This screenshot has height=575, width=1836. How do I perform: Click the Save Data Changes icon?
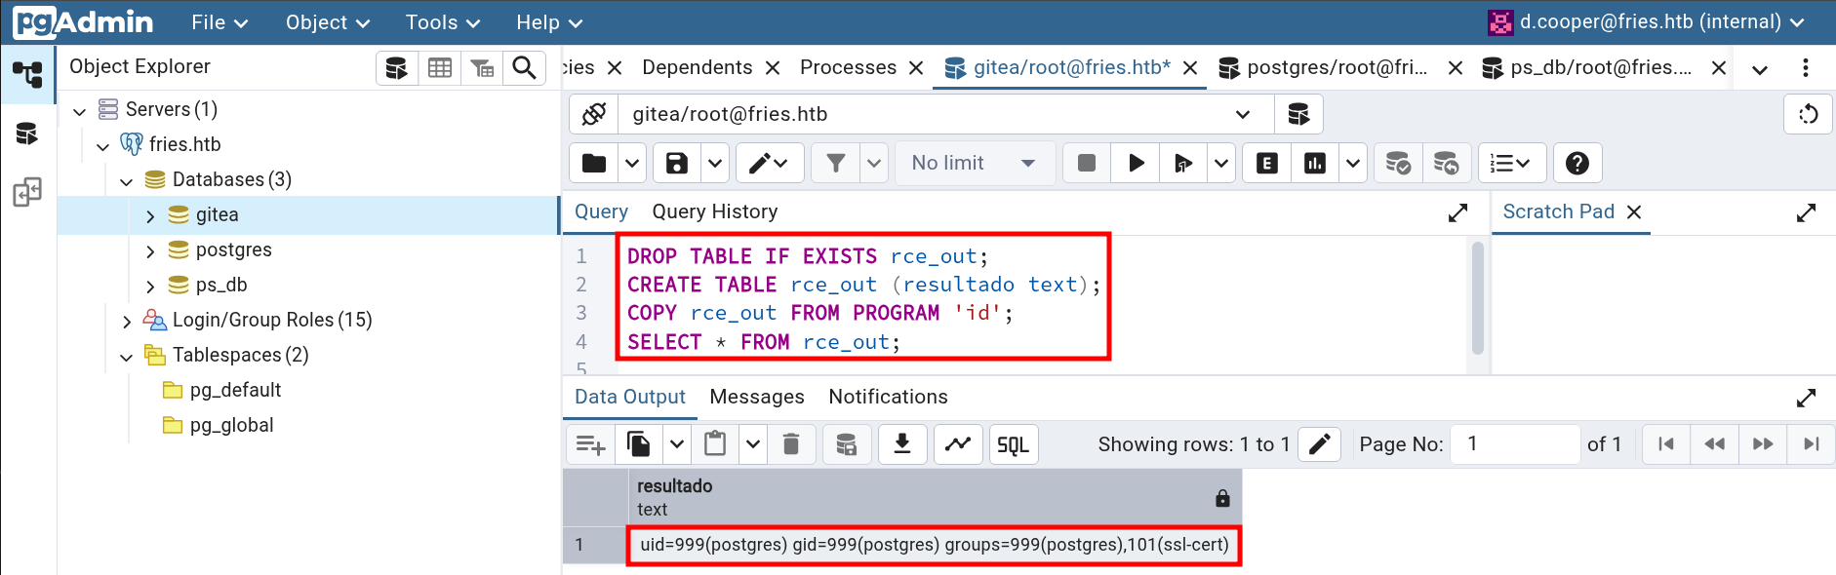(846, 444)
